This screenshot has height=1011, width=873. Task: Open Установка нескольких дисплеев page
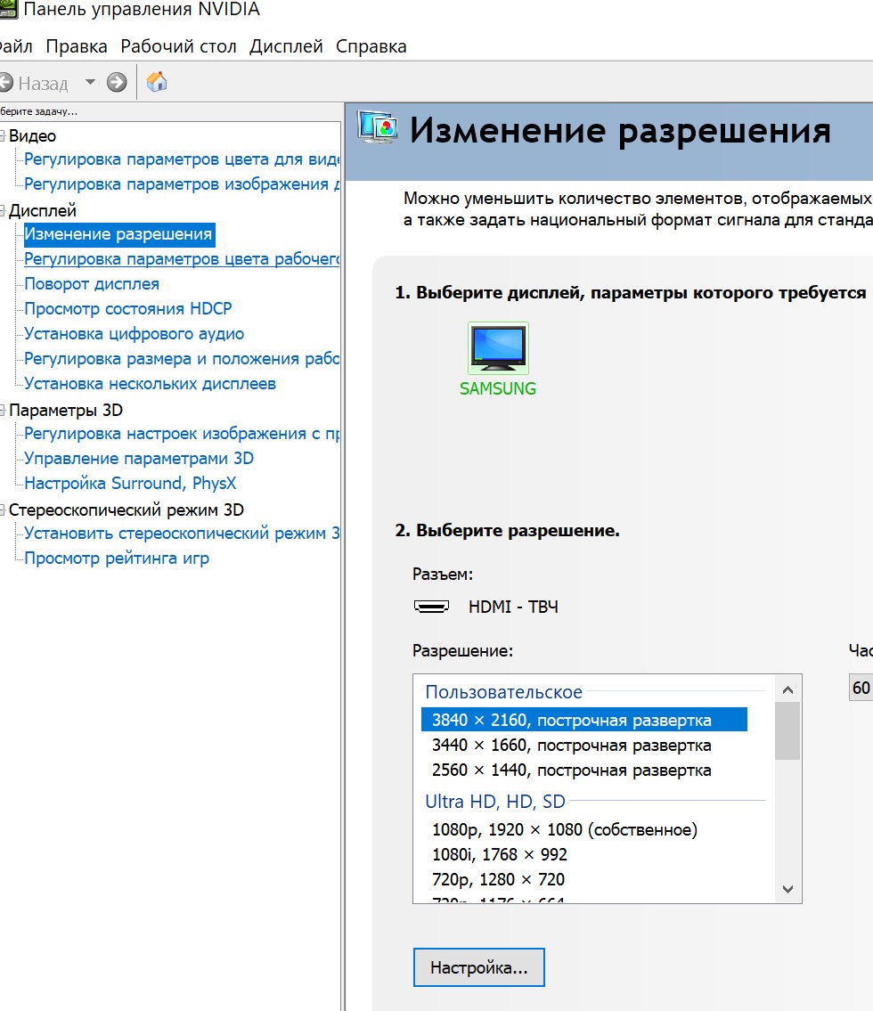pyautogui.click(x=150, y=384)
